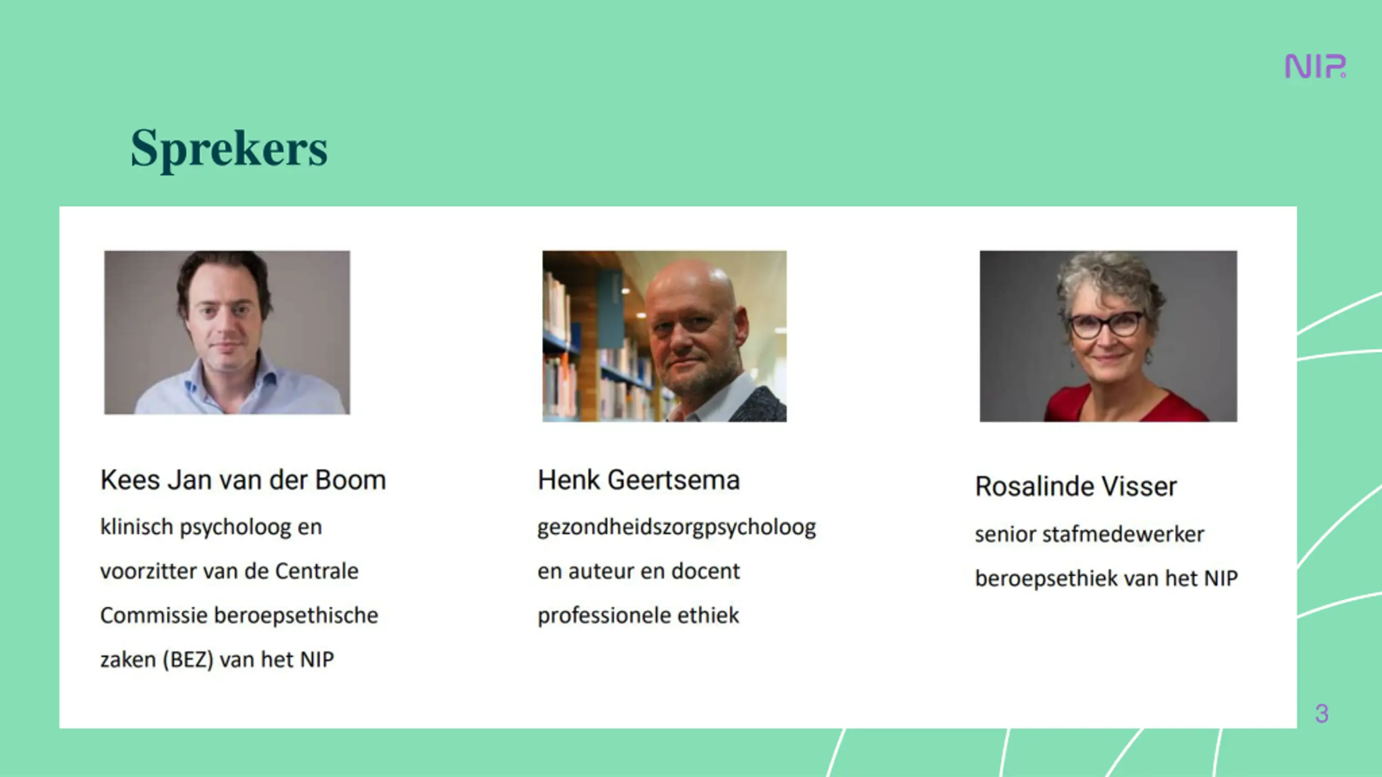Select the name Henk Geertsema
The image size is (1382, 777).
click(x=639, y=480)
